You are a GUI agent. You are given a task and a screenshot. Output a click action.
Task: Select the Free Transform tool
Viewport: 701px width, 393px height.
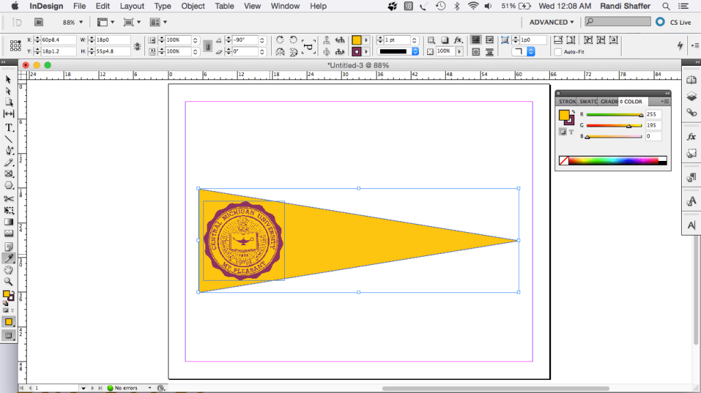(8, 210)
